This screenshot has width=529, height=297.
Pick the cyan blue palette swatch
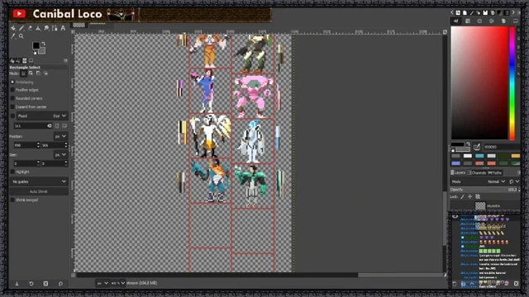(x=479, y=156)
